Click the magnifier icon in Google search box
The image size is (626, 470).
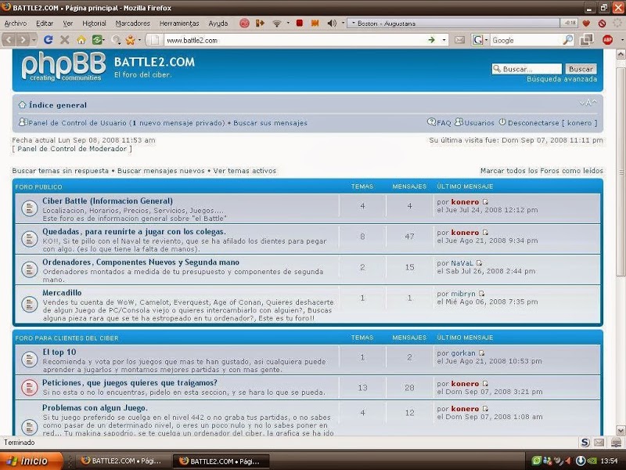coord(567,40)
